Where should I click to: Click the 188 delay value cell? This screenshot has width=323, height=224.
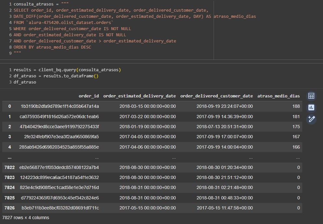point(296,106)
